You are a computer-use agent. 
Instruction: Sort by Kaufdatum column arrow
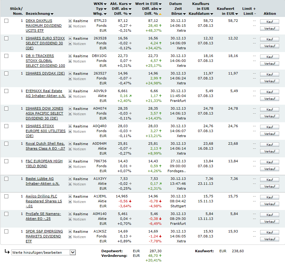pos(212,14)
